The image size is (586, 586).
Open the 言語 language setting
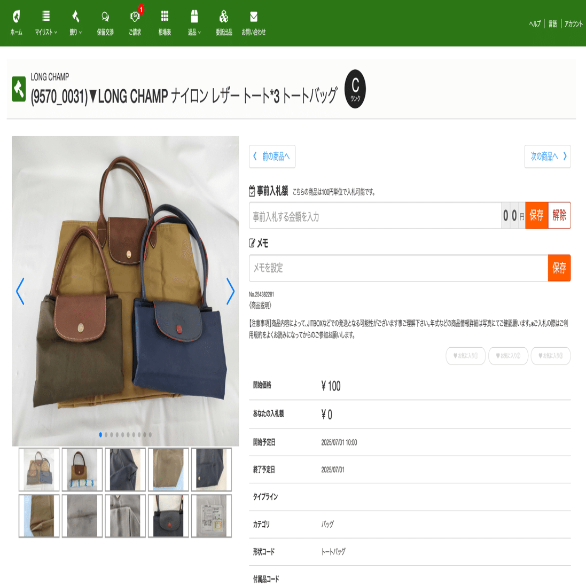553,24
